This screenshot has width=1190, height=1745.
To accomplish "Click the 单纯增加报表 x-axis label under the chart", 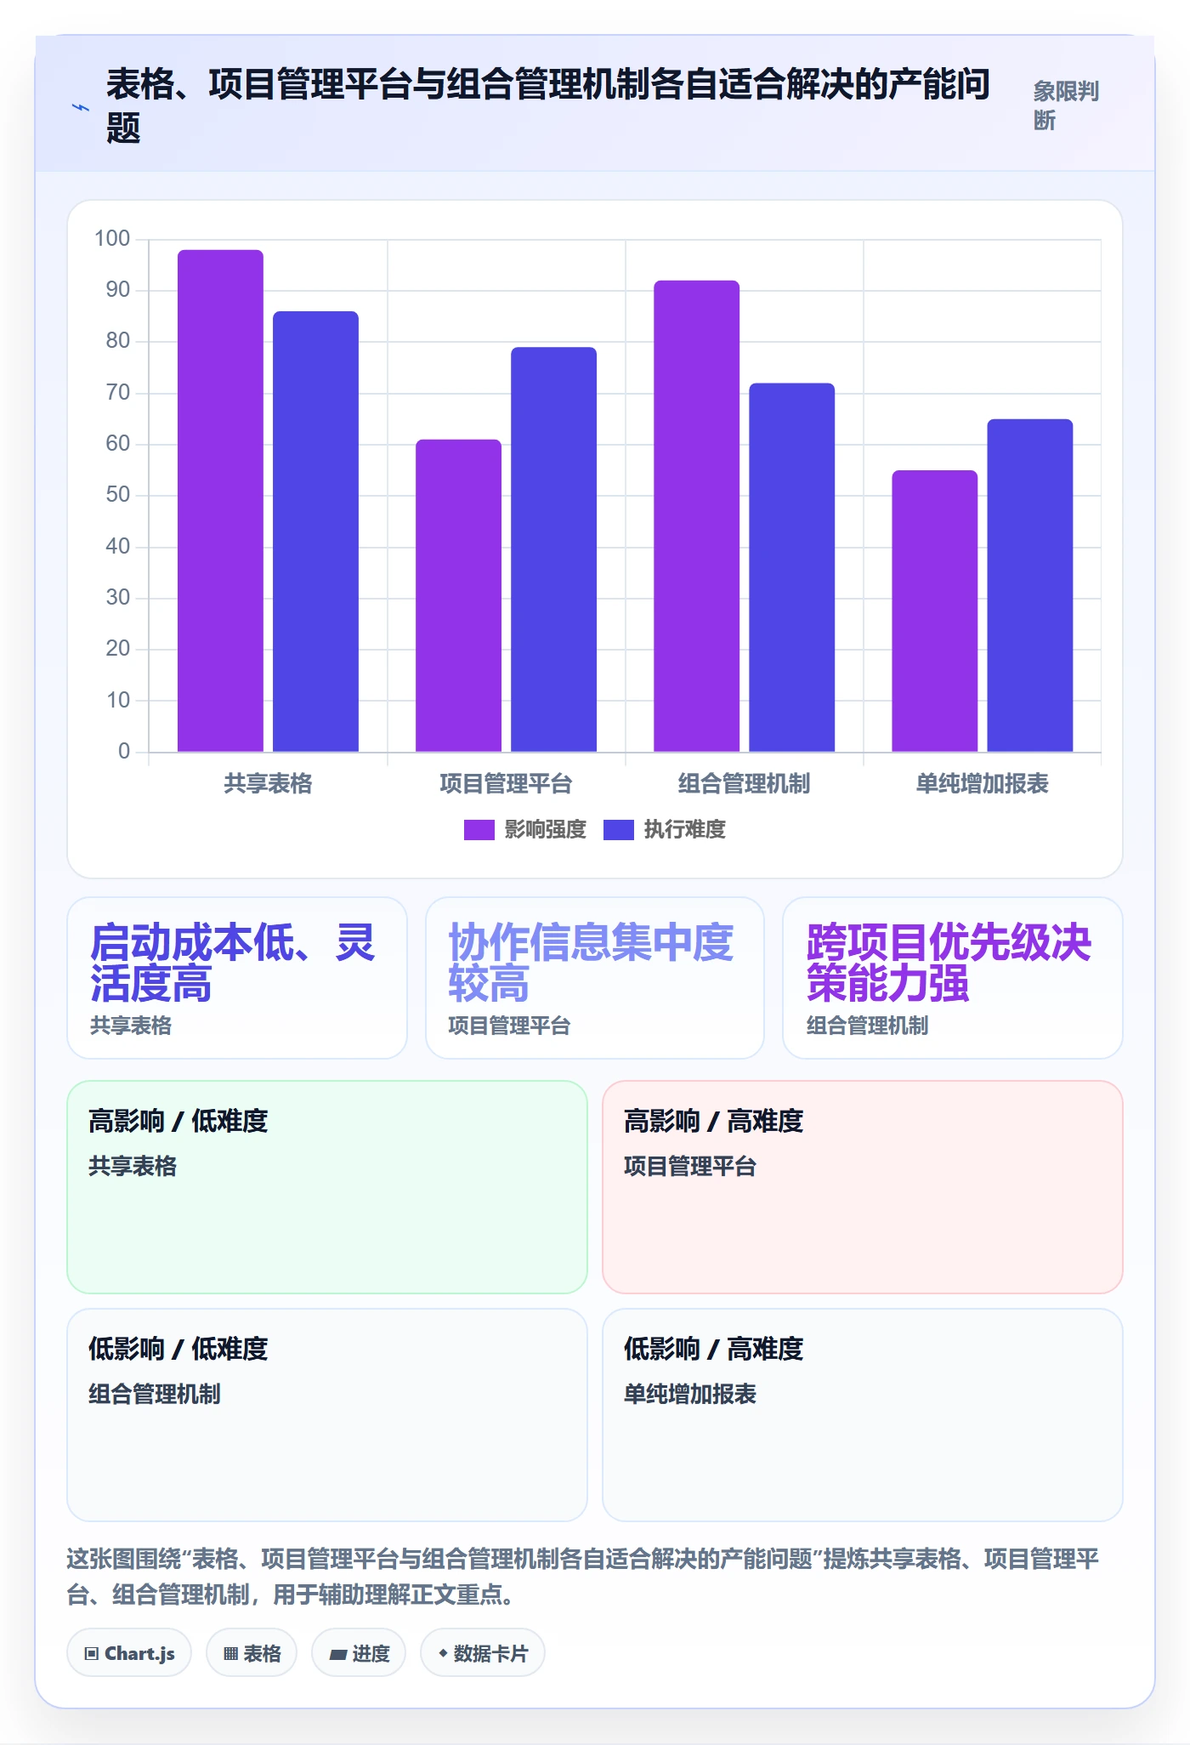I will click(x=982, y=783).
